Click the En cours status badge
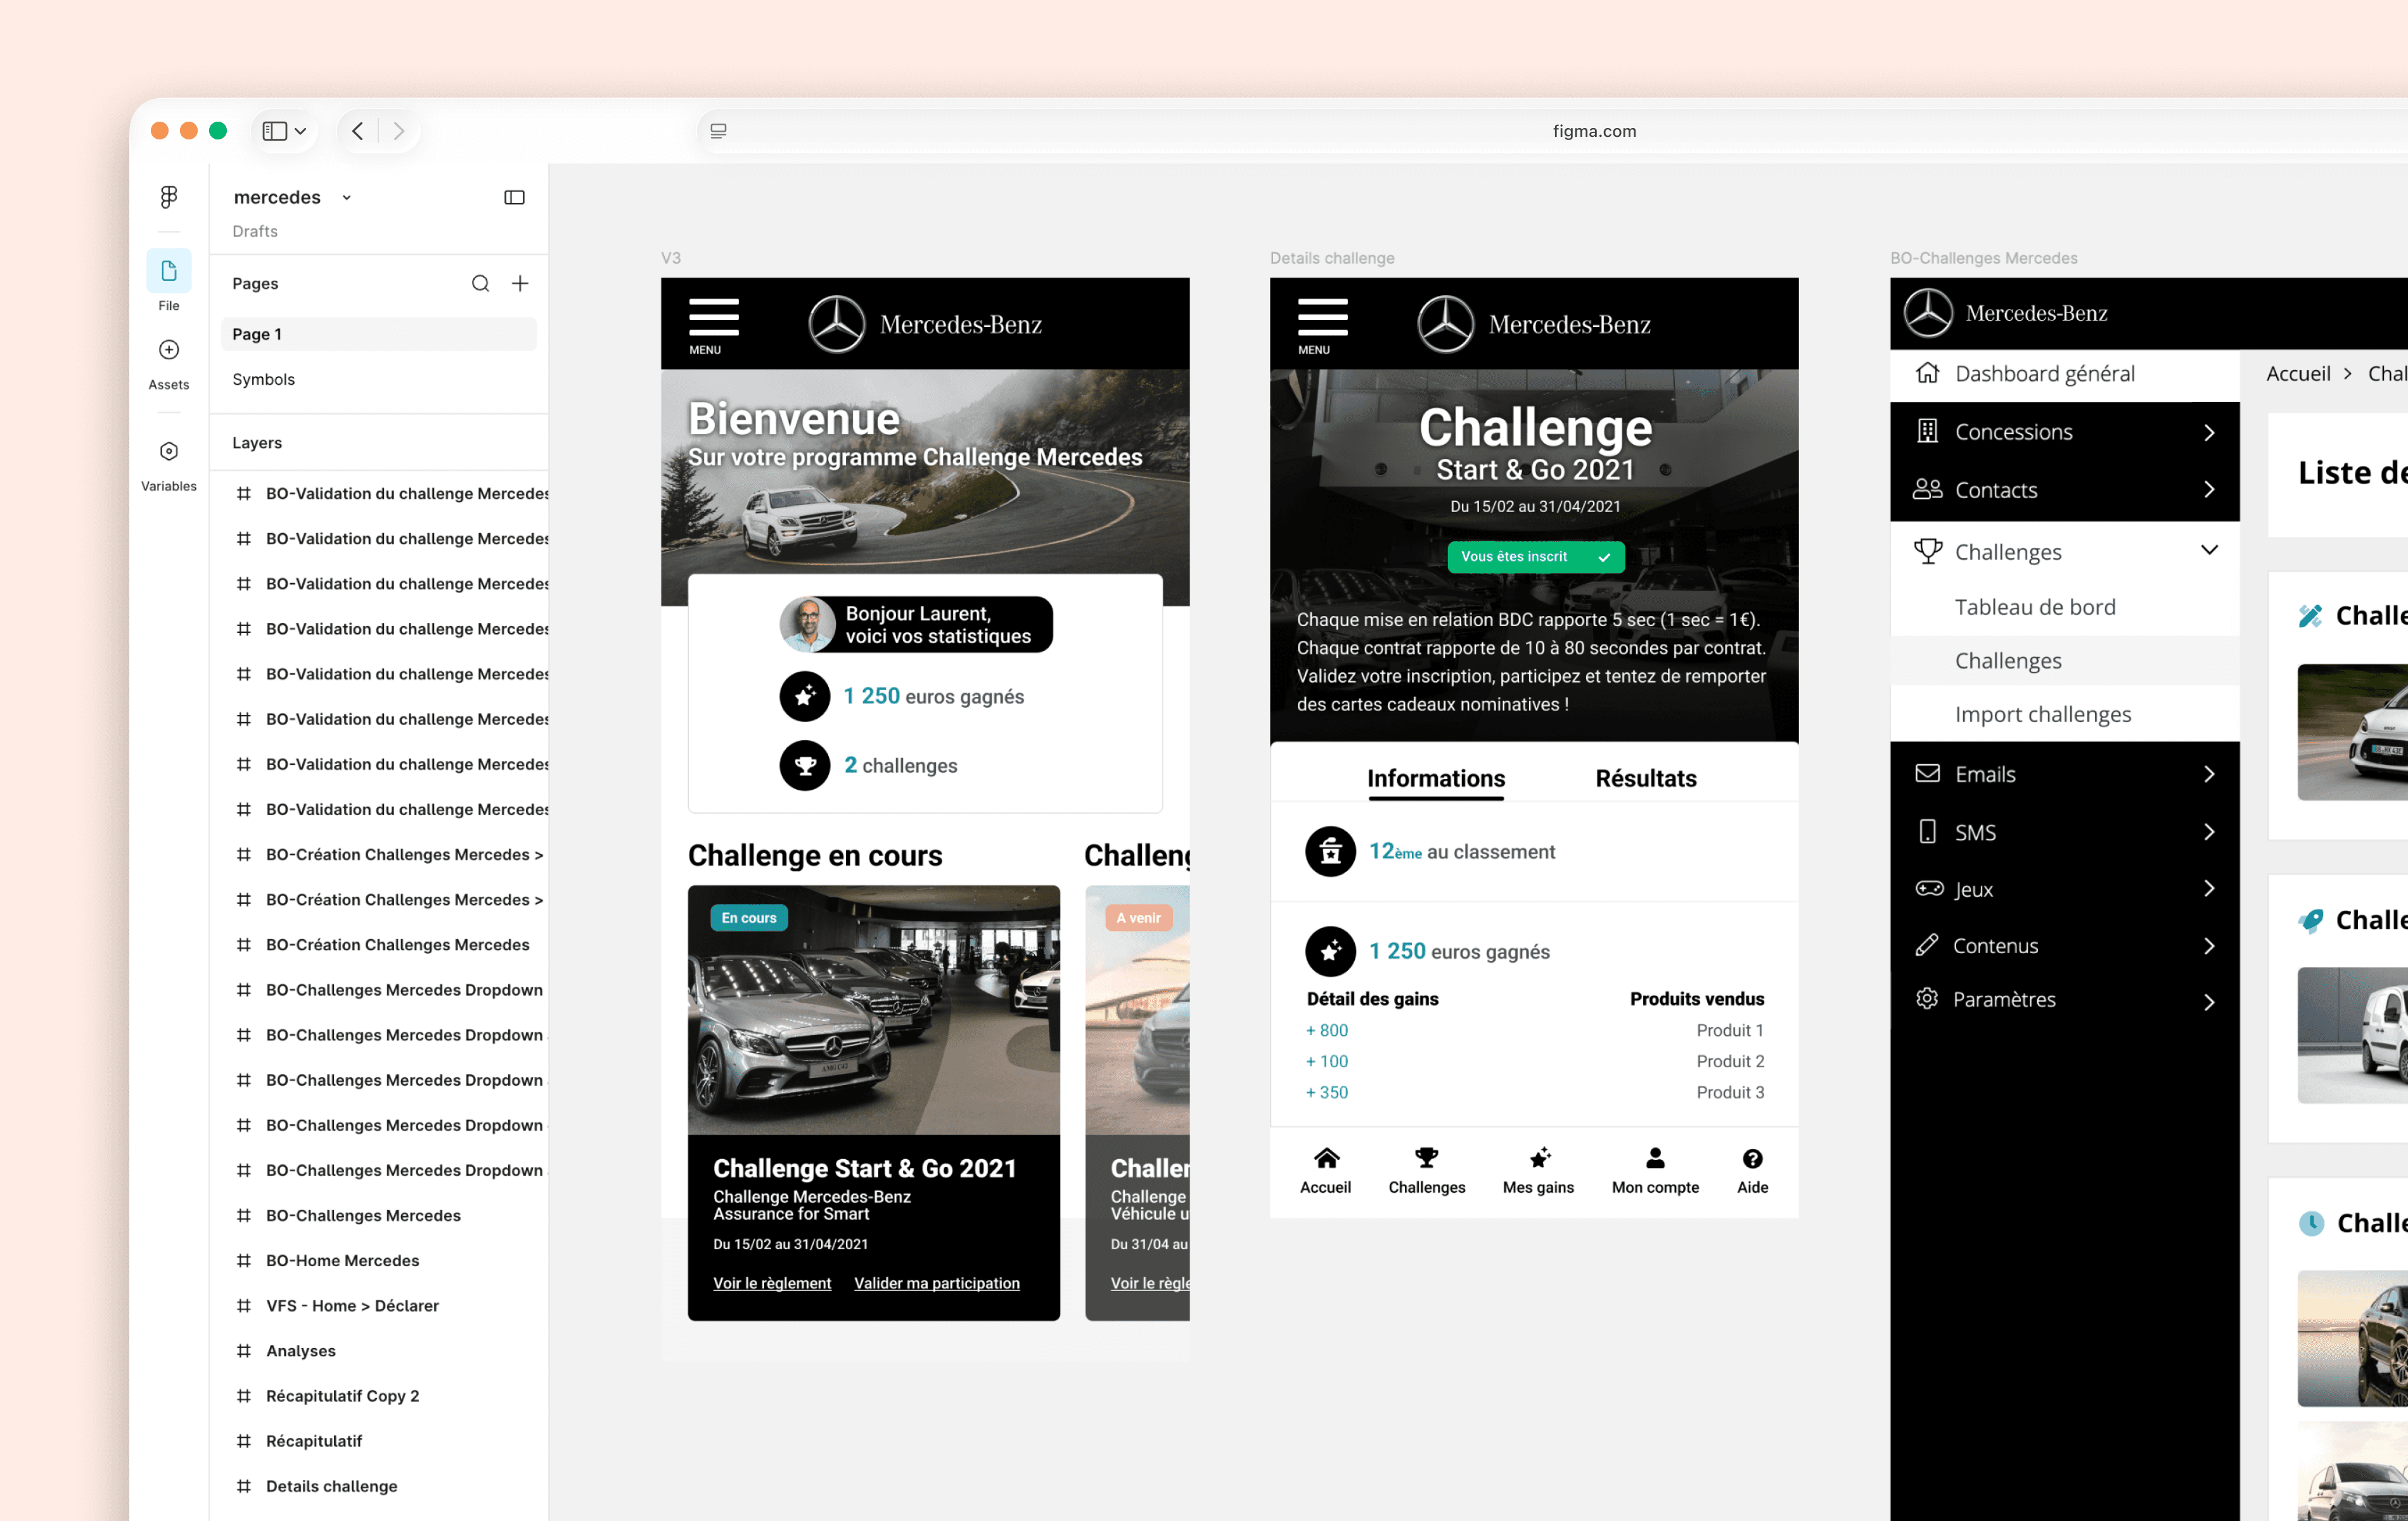The image size is (2408, 1521). coord(749,918)
